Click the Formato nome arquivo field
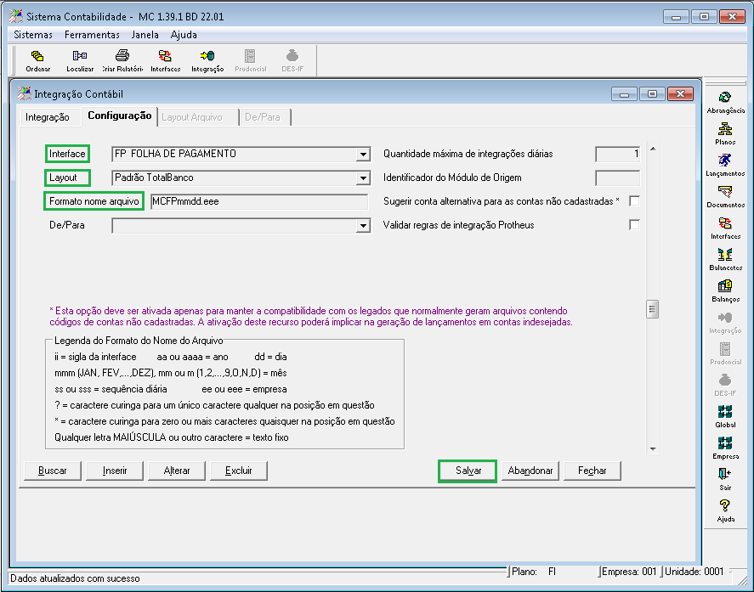This screenshot has width=754, height=592. 259,202
